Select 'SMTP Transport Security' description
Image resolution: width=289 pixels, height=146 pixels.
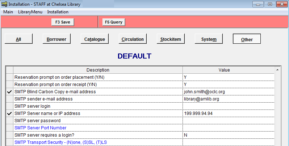tap(98, 142)
